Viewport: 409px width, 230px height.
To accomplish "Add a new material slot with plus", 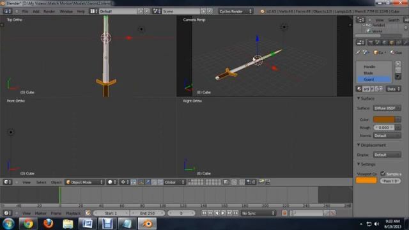I will [398, 64].
